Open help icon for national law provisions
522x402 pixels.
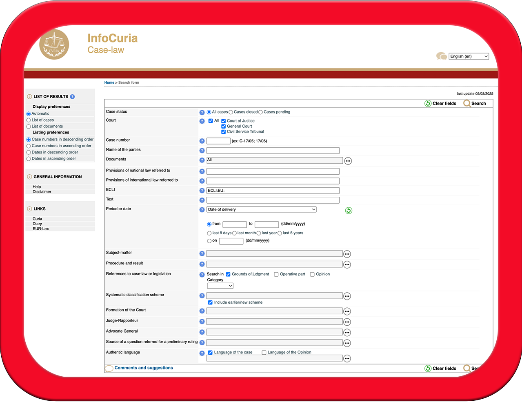coord(202,171)
